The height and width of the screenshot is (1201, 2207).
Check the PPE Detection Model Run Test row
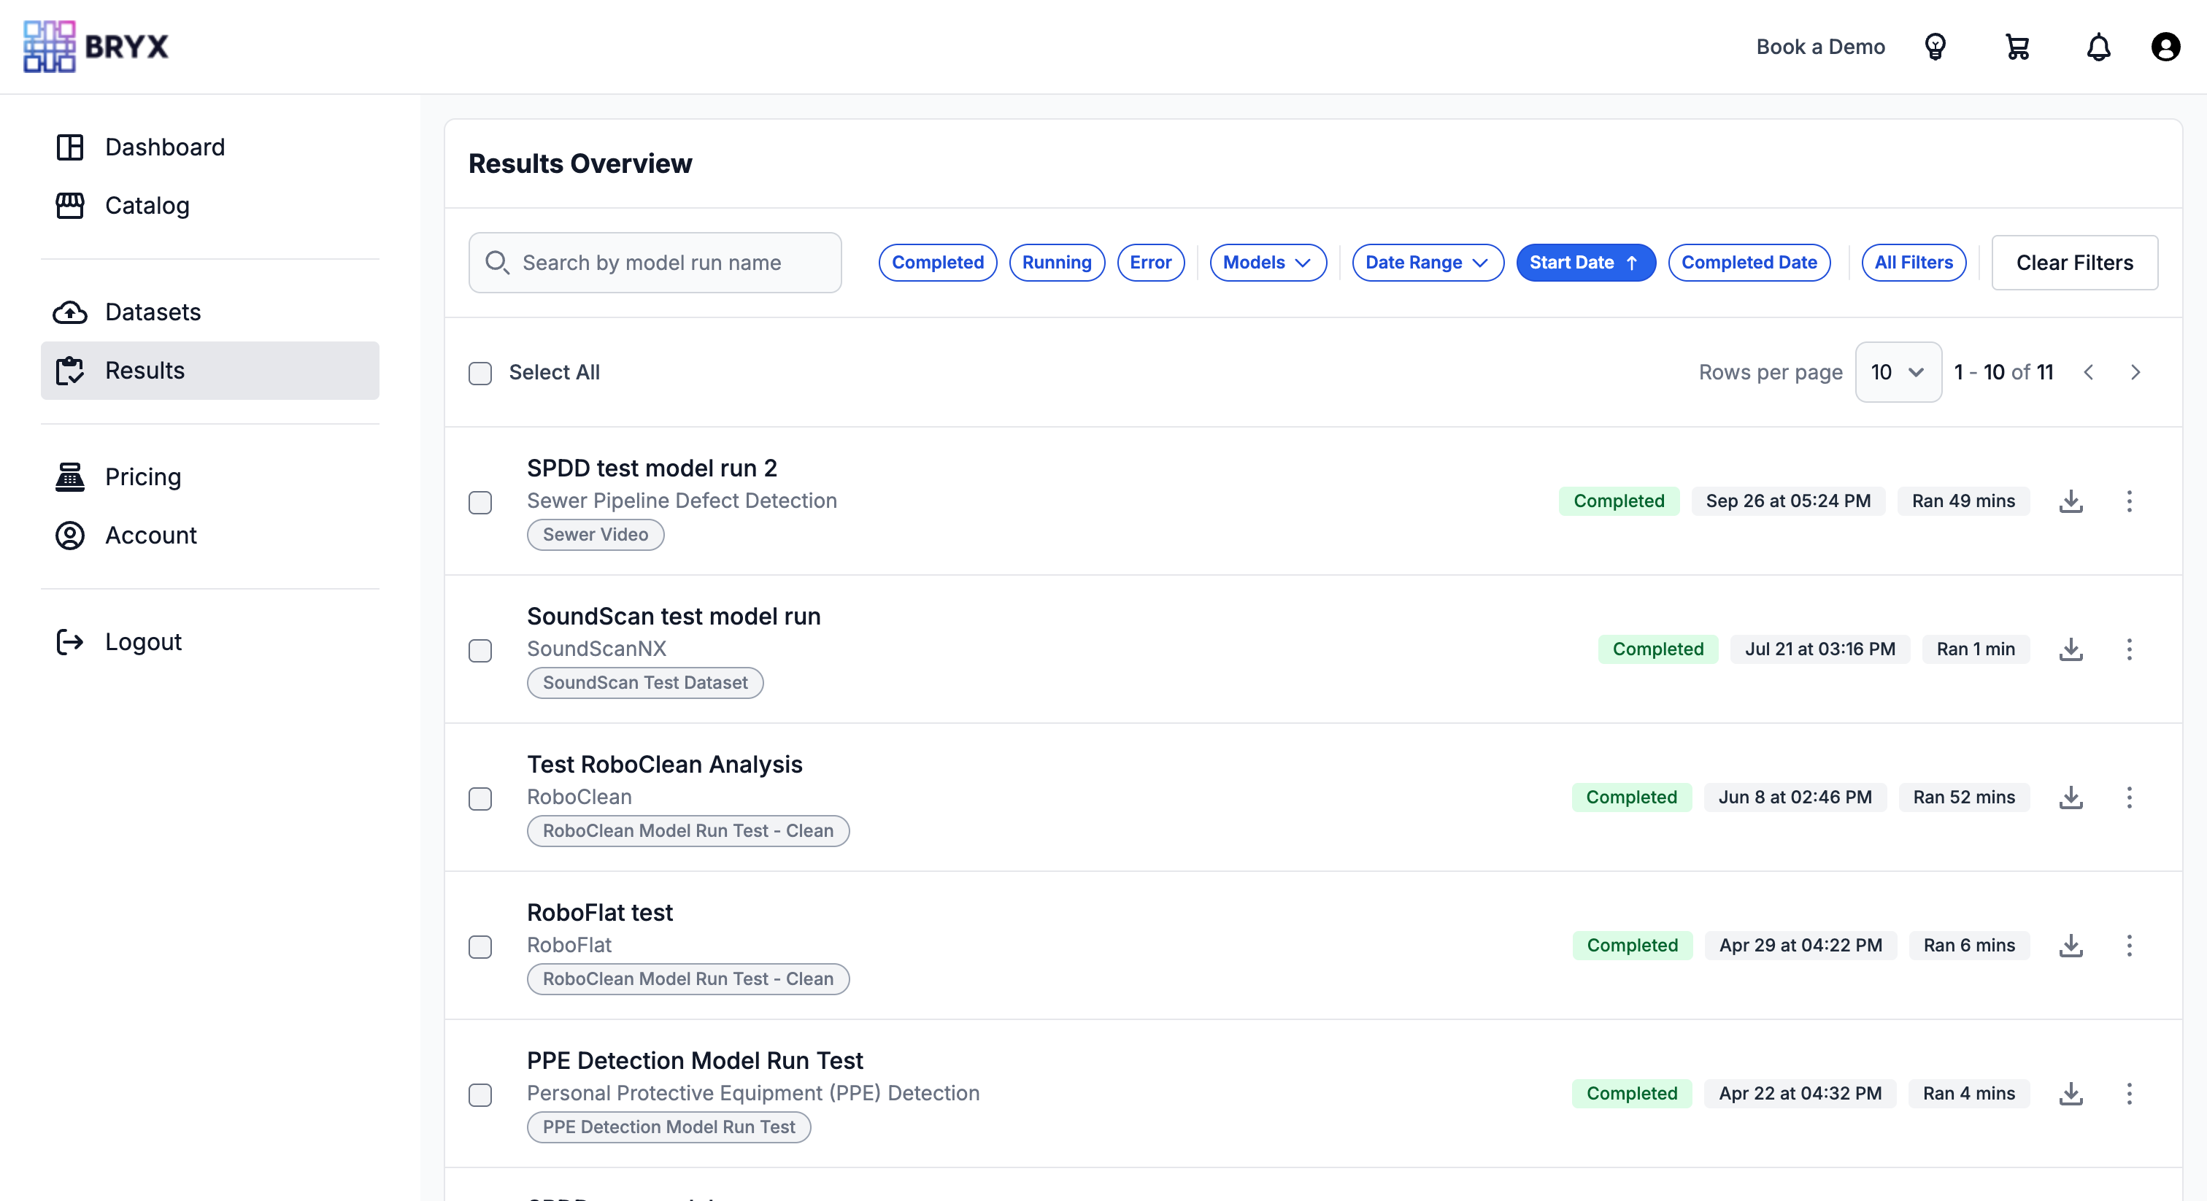coord(479,1094)
